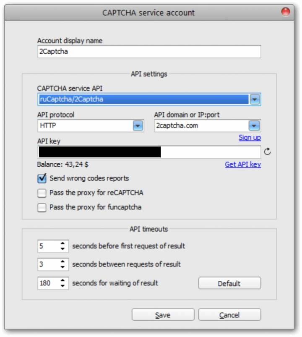Image resolution: width=302 pixels, height=337 pixels.
Task: Open the API protocol HTTP dropdown
Action: click(x=138, y=126)
